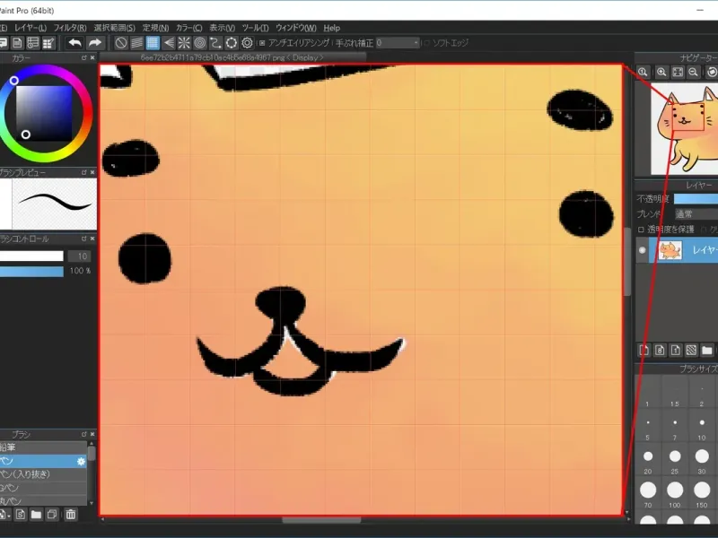
Task: Open the pen brush settings gear
Action: [81, 461]
